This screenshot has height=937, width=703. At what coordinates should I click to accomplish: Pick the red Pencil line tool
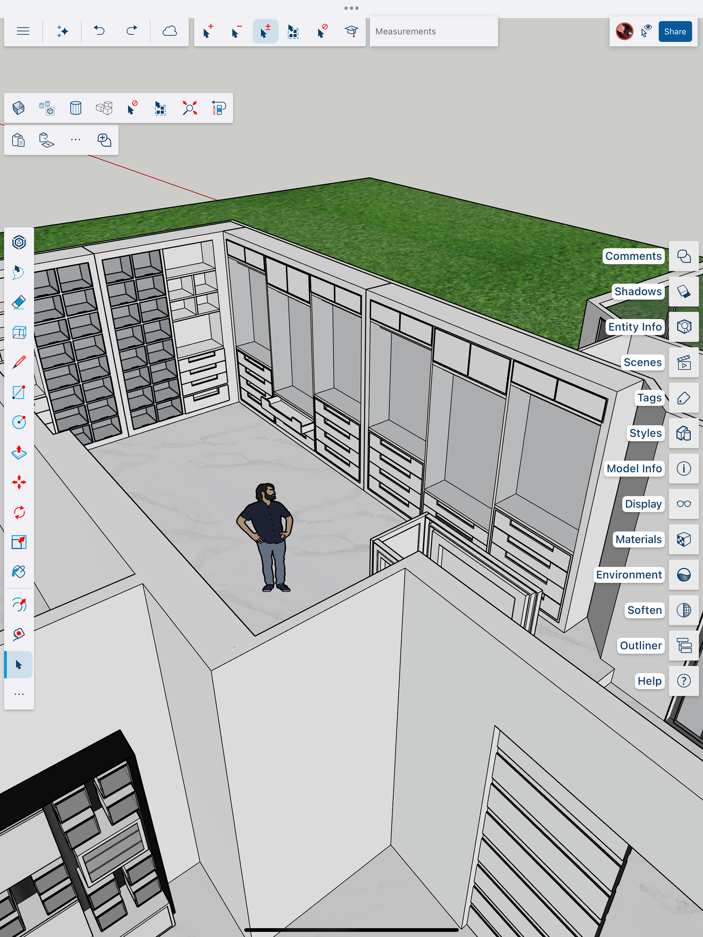tap(19, 362)
